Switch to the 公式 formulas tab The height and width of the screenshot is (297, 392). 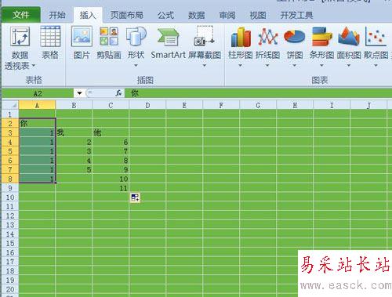click(x=165, y=15)
